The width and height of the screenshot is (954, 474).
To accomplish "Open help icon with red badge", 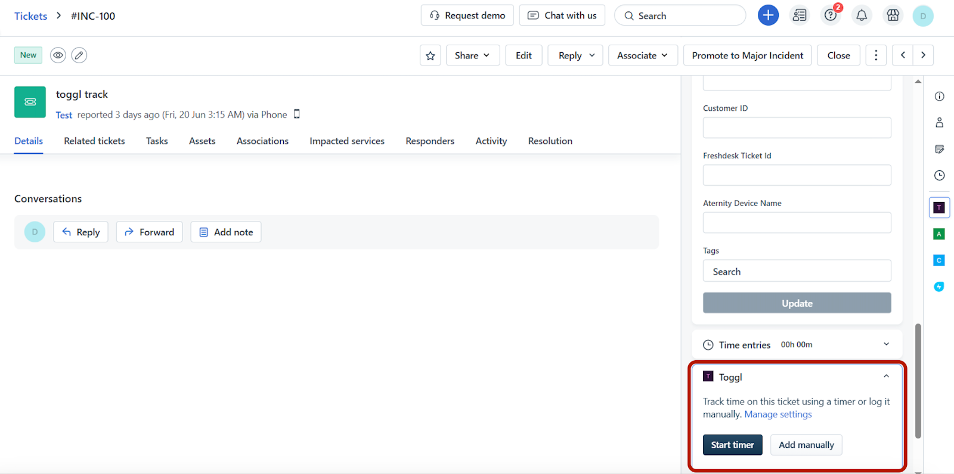I will 831,15.
